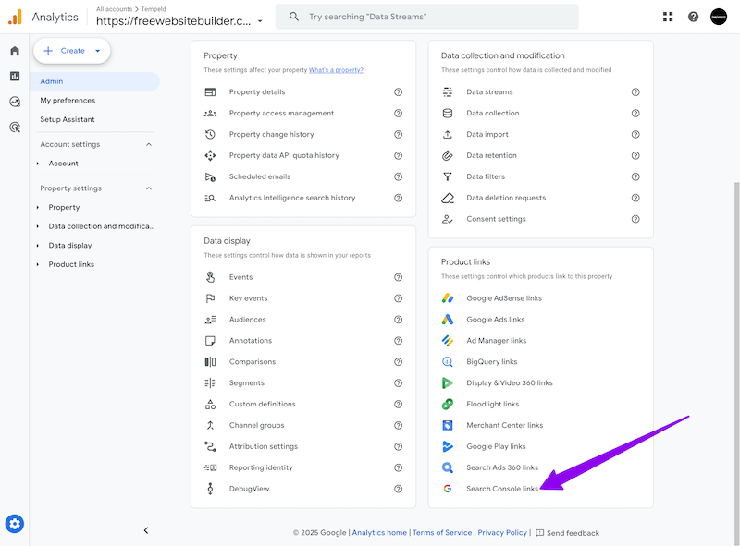Open the Analytics home footer link
The width and height of the screenshot is (740, 546).
click(x=379, y=532)
